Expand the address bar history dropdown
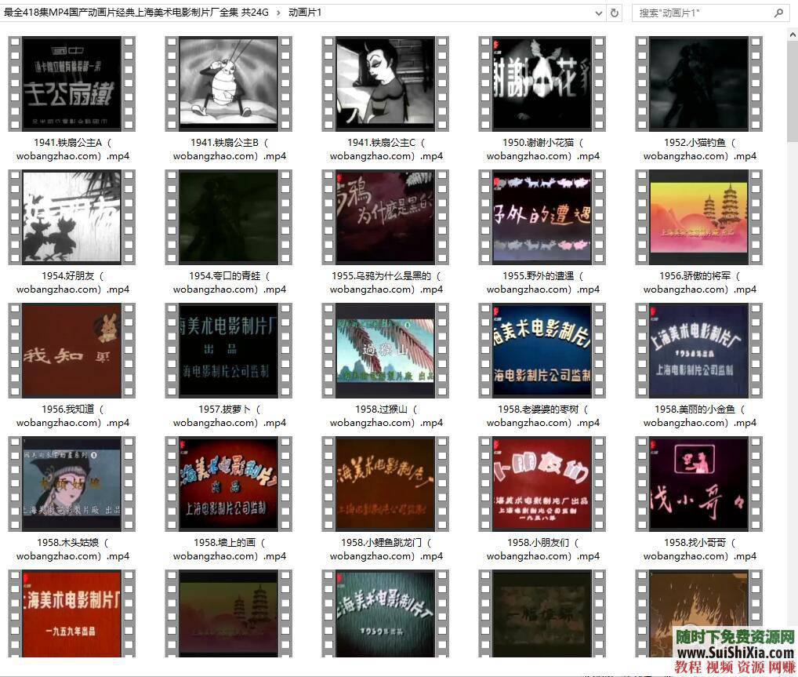Viewport: 798px width, 677px height. [599, 13]
